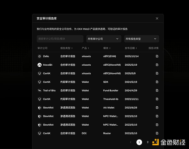Sort by 产品 column header

[85, 48]
